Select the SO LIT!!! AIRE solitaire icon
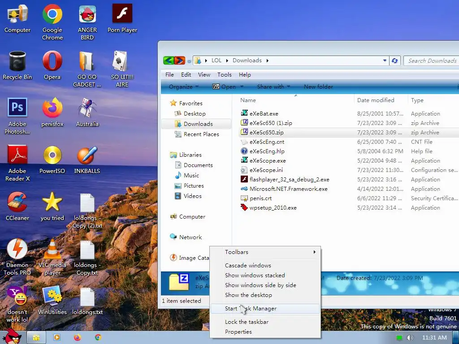This screenshot has height=344, width=459. (122, 69)
